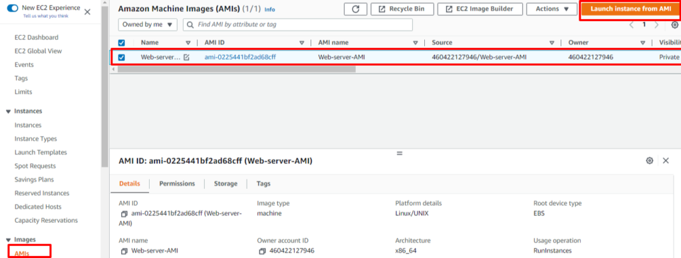Switch to the Permissions tab

pyautogui.click(x=177, y=184)
